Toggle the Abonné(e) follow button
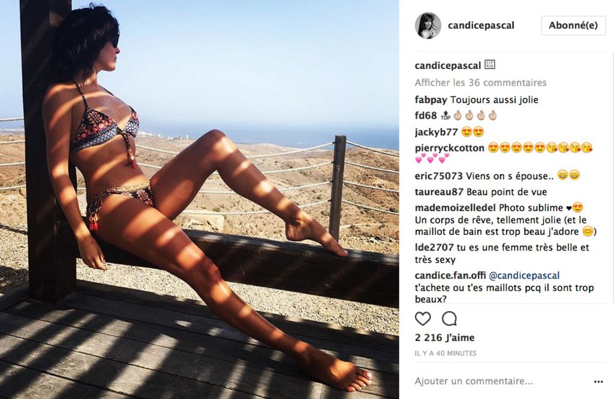This screenshot has height=399, width=614. (x=573, y=25)
